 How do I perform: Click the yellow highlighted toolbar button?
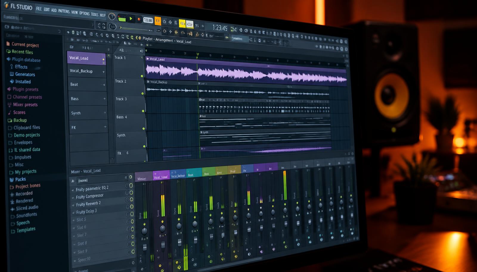182,23
